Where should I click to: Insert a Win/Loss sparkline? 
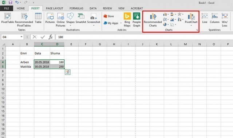225,20
